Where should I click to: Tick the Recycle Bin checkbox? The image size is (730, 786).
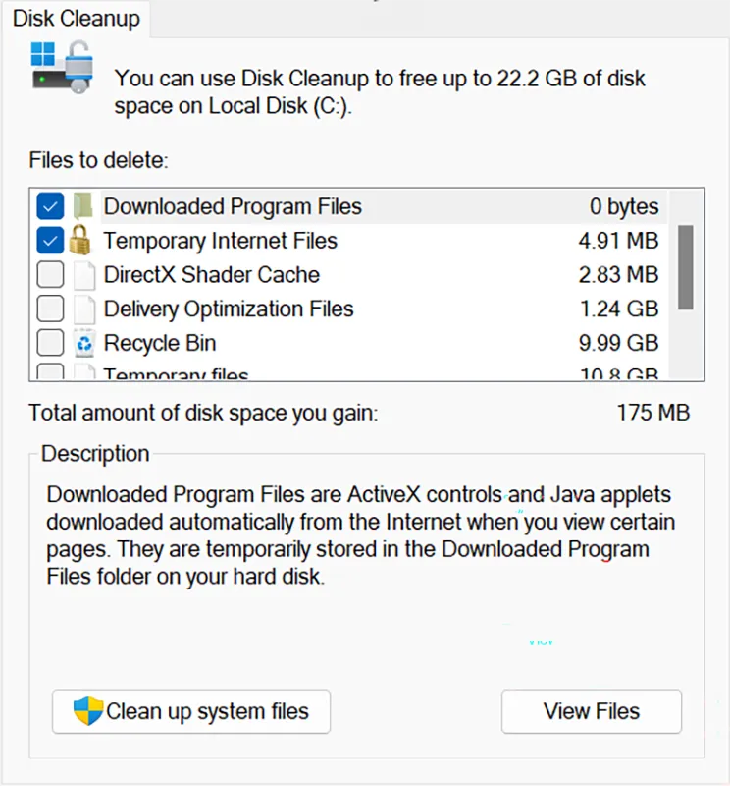(50, 344)
